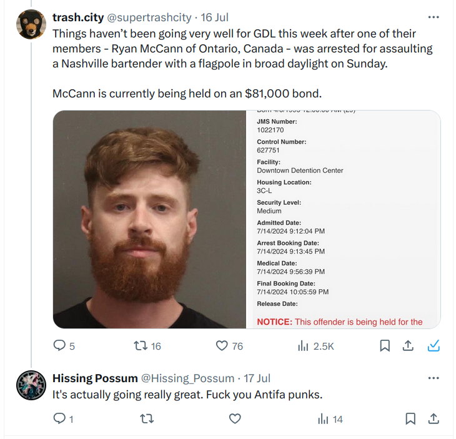Open more options on Hissing Possum reply
The image size is (456, 439).
(x=434, y=378)
